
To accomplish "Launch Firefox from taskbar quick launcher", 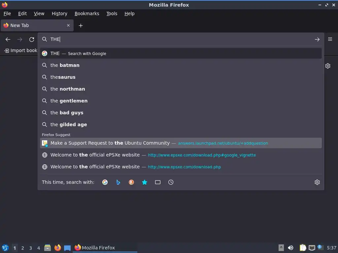I will (x=57, y=248).
